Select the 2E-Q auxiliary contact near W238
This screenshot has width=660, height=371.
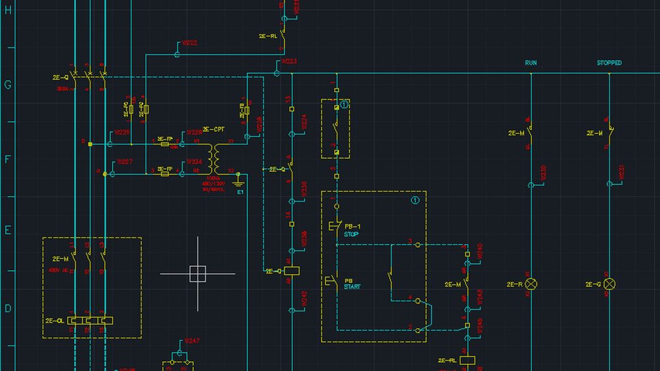(289, 168)
